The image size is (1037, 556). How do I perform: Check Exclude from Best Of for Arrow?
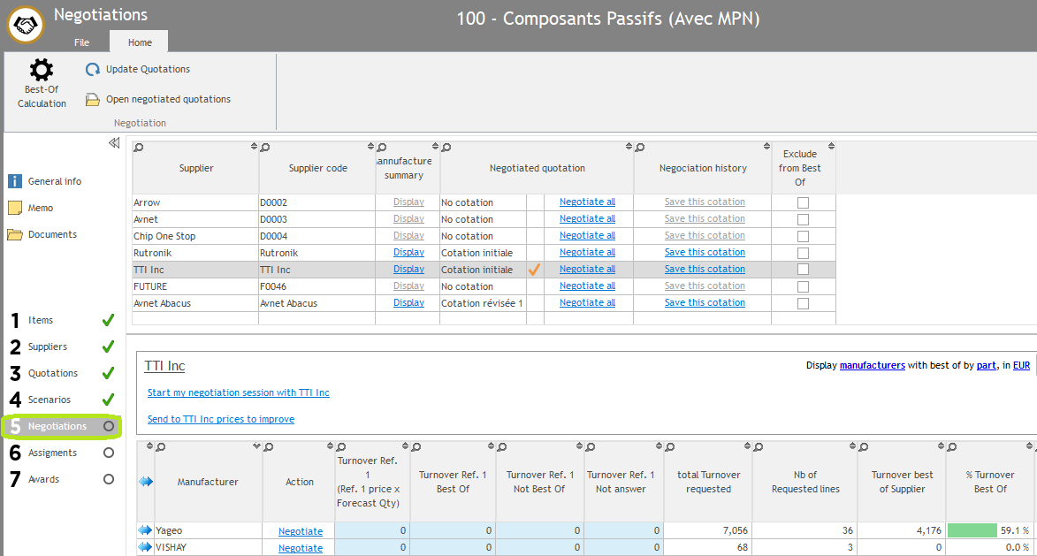click(x=803, y=202)
